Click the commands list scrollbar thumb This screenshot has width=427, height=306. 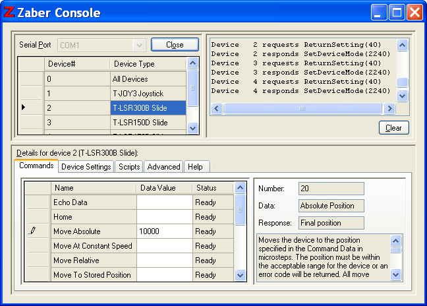[x=240, y=210]
